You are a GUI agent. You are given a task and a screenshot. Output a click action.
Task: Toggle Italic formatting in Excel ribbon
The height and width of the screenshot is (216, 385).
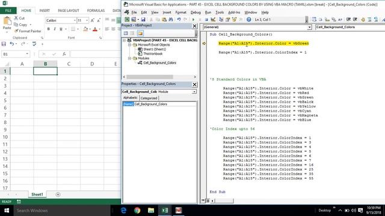[x=55, y=29]
